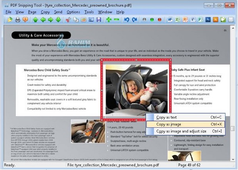
Task: Open the Help menu
Action: tap(120, 12)
